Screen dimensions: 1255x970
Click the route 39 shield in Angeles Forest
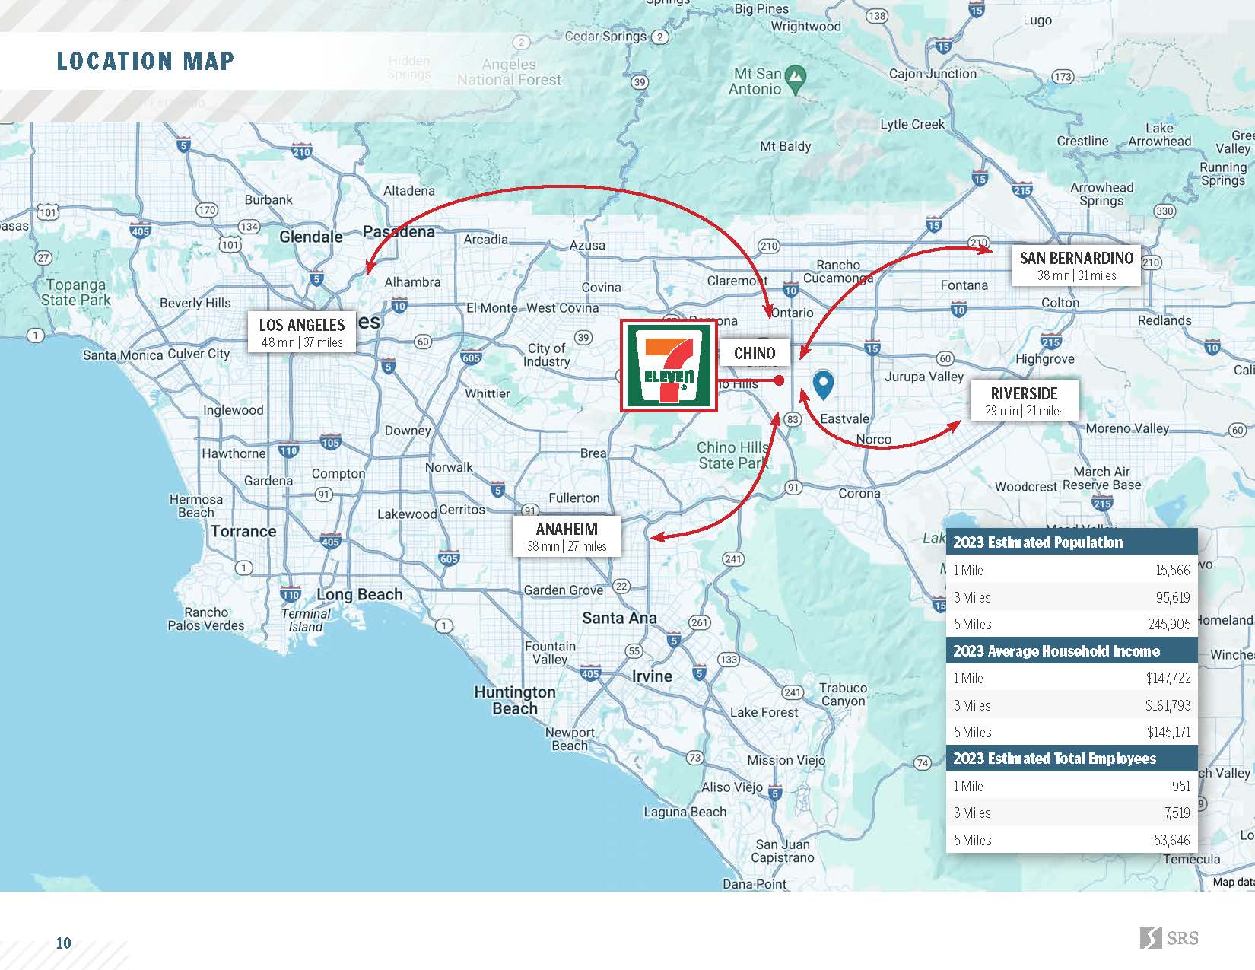[640, 82]
